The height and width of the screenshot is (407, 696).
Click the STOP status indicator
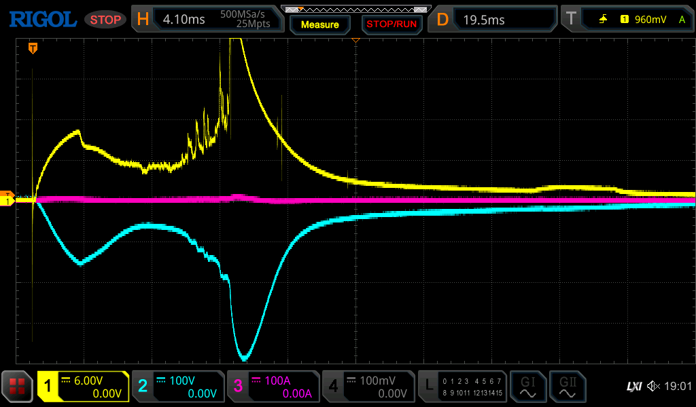pyautogui.click(x=105, y=20)
